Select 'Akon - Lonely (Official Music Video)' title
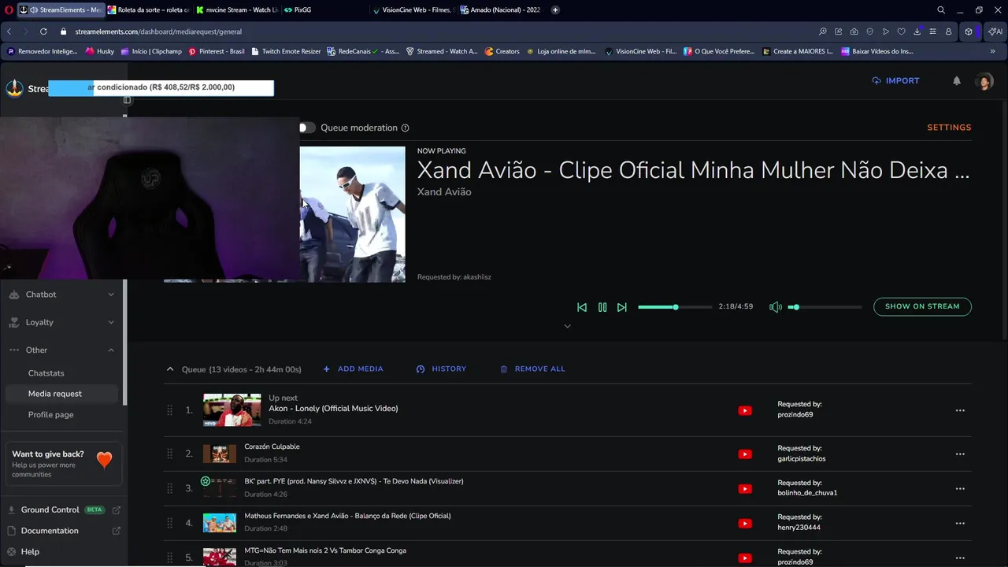This screenshot has width=1008, height=567. point(333,409)
